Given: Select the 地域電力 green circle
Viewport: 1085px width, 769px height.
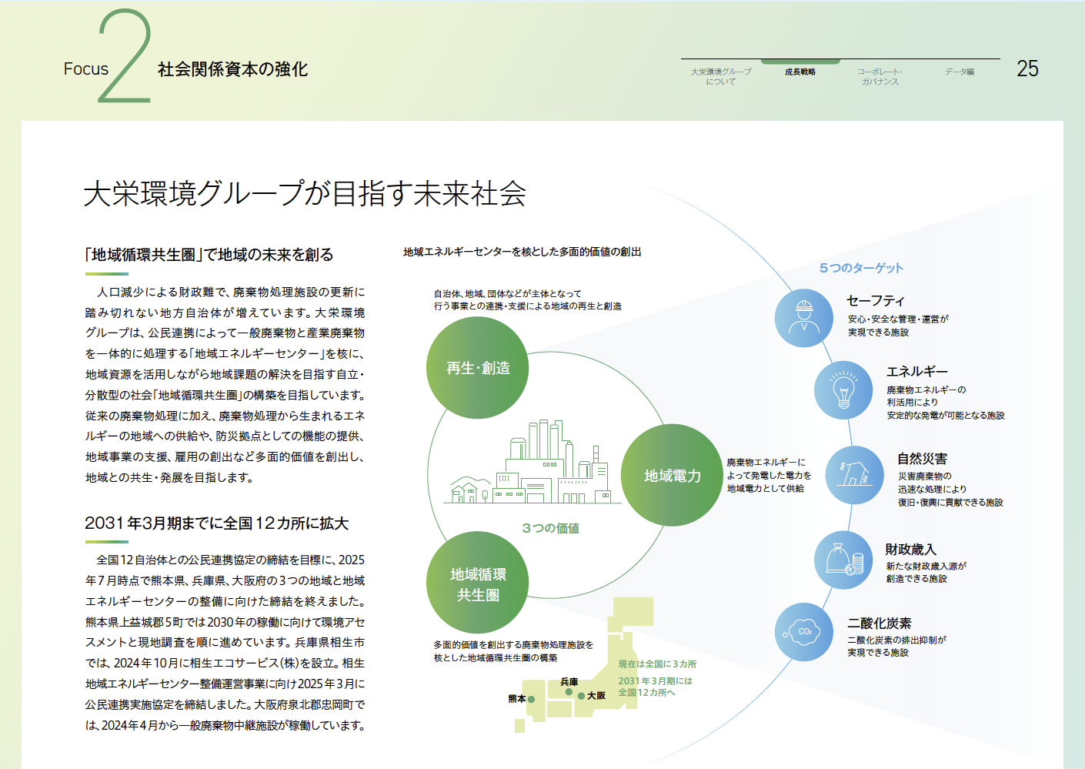Looking at the screenshot, I should click(x=672, y=476).
